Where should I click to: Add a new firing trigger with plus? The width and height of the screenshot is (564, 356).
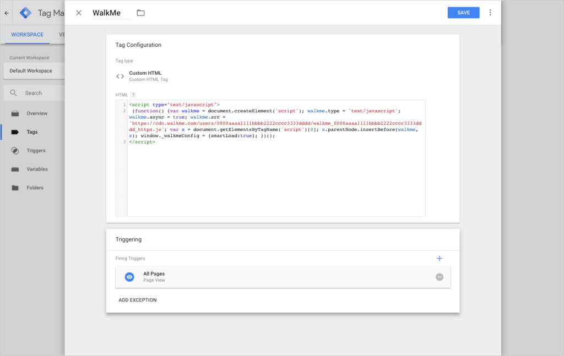pyautogui.click(x=440, y=258)
